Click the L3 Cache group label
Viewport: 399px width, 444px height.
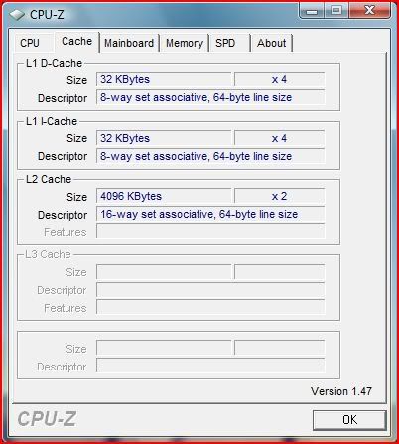(49, 254)
